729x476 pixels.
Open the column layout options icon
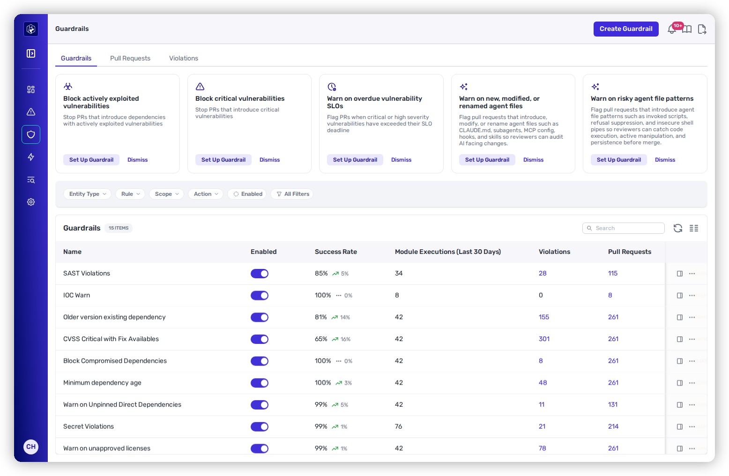694,228
